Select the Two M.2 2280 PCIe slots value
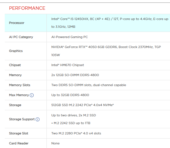The width and height of the screenshot is (170, 148). pos(76,133)
